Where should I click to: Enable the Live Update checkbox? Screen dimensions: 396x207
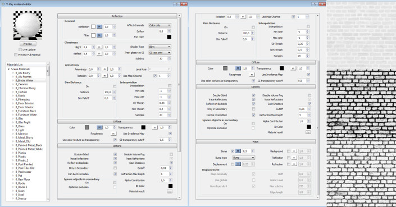20,50
